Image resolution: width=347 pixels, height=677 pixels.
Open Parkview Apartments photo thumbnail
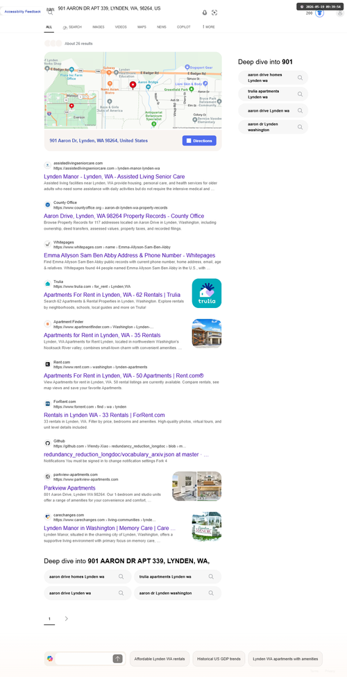coord(196,486)
